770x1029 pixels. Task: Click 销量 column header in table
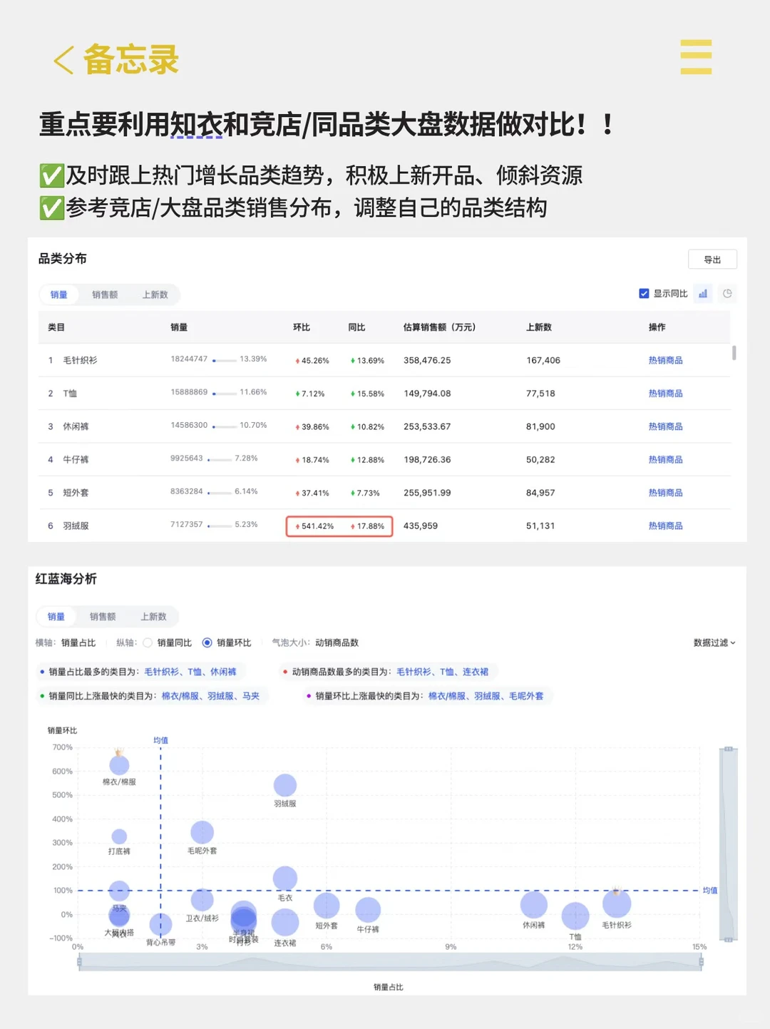coord(179,327)
